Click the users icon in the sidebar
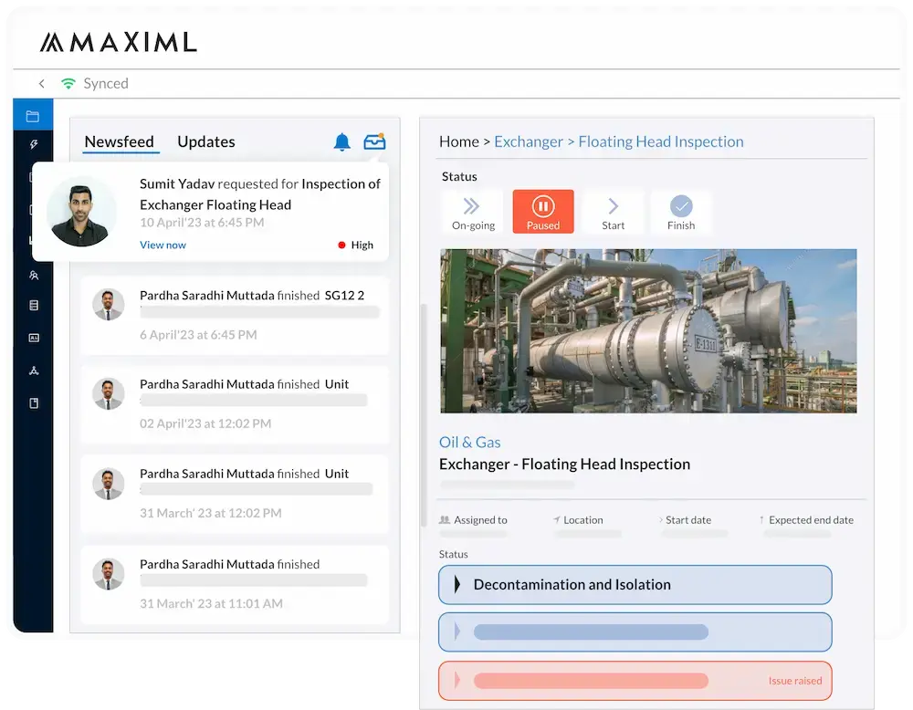913x710 pixels. [x=34, y=274]
